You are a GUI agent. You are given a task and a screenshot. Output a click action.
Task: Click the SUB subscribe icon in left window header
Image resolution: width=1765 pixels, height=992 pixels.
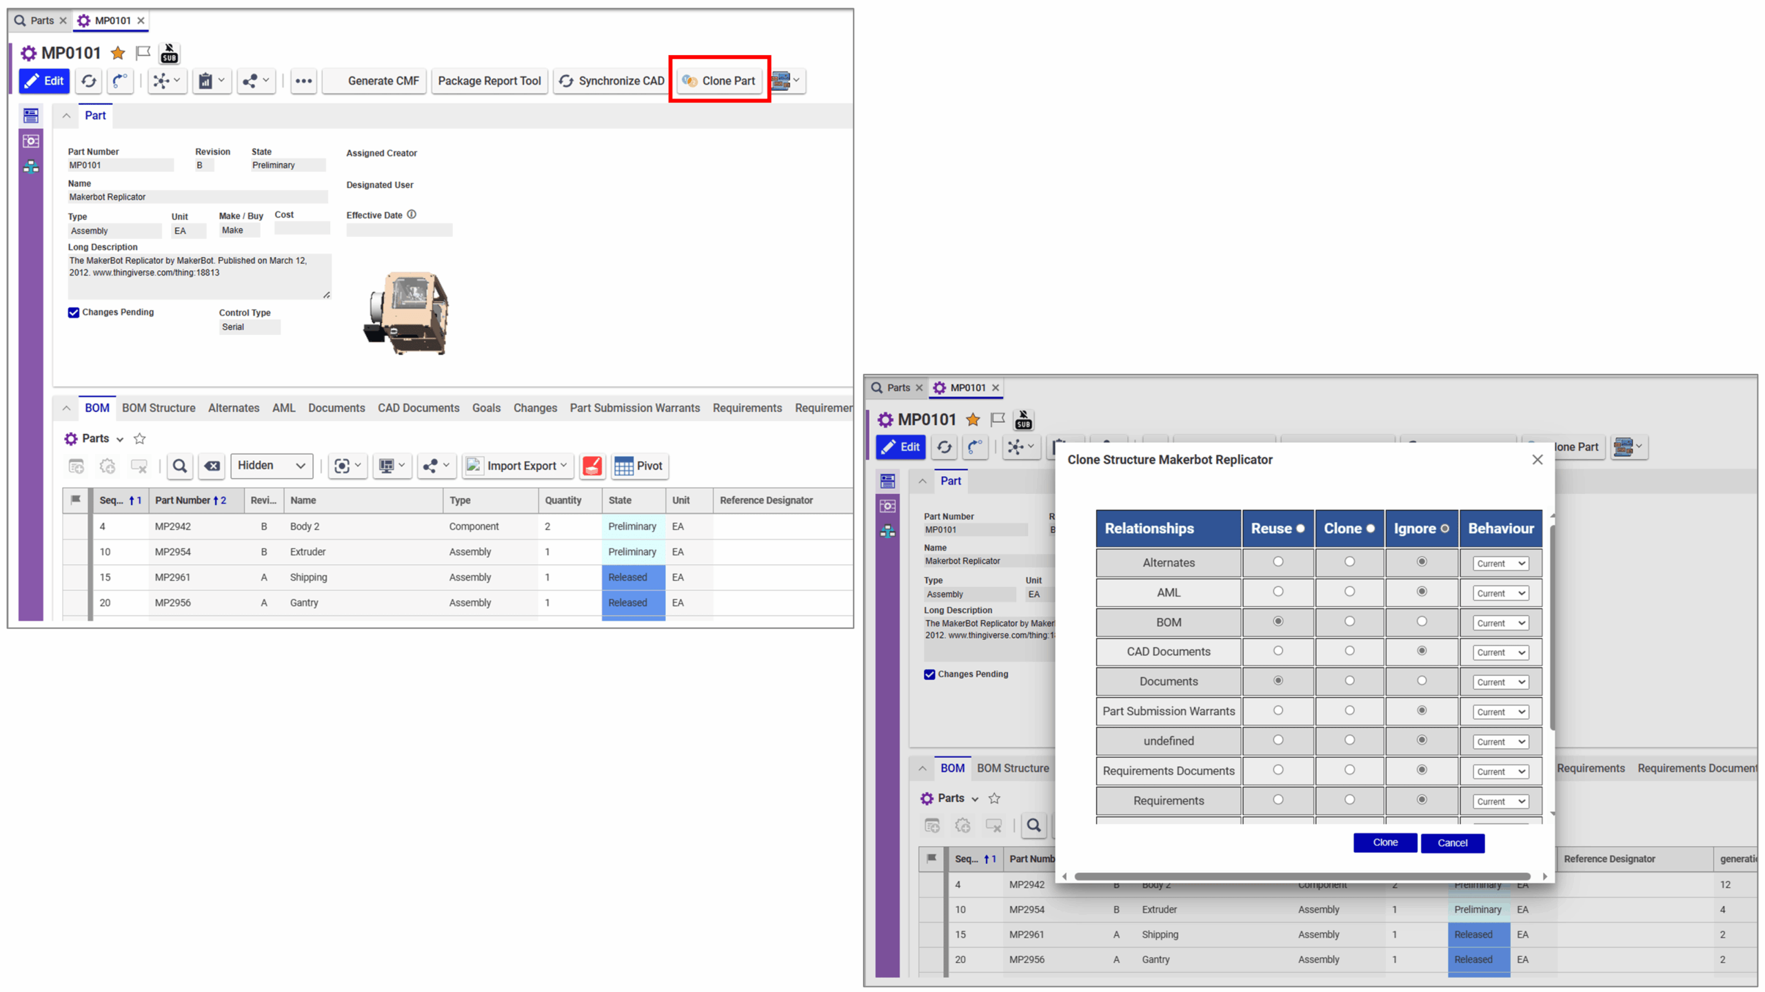coord(169,53)
